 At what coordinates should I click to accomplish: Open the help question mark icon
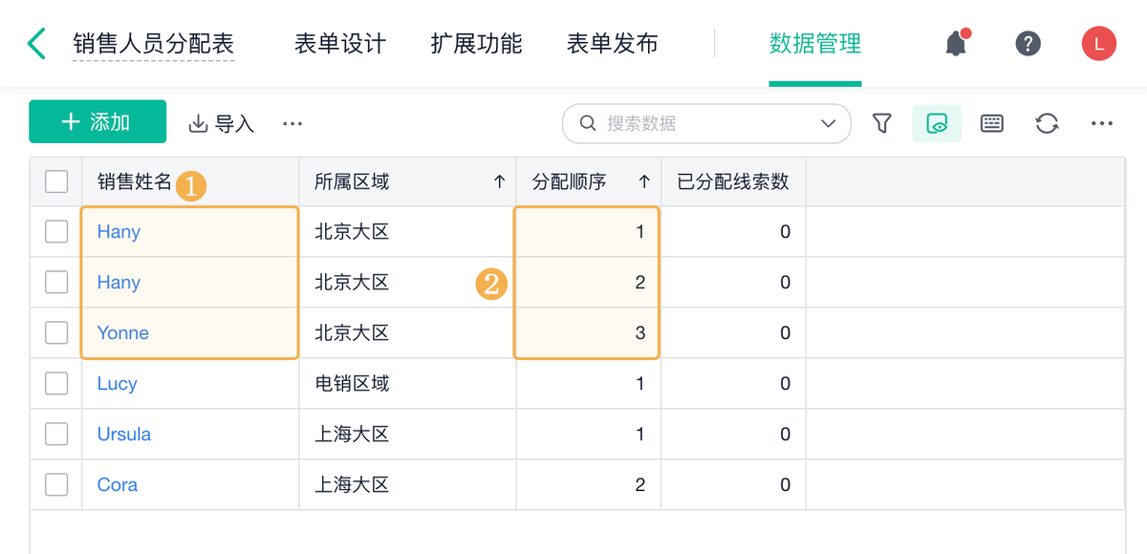coord(1028,43)
